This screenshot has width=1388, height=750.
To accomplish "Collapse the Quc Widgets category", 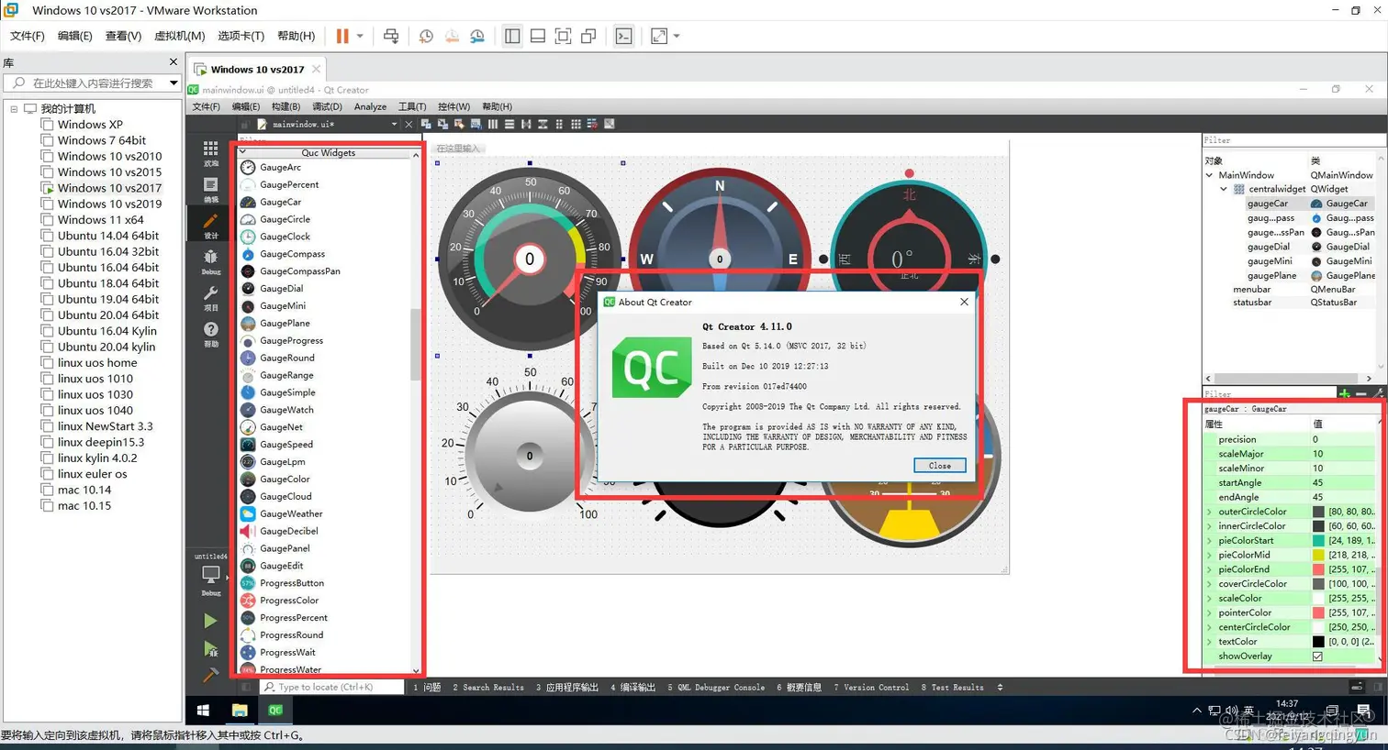I will click(243, 153).
